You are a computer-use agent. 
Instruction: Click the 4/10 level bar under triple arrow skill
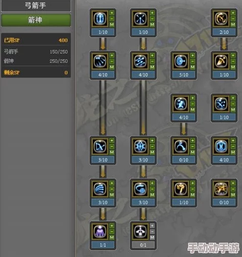(x=103, y=75)
